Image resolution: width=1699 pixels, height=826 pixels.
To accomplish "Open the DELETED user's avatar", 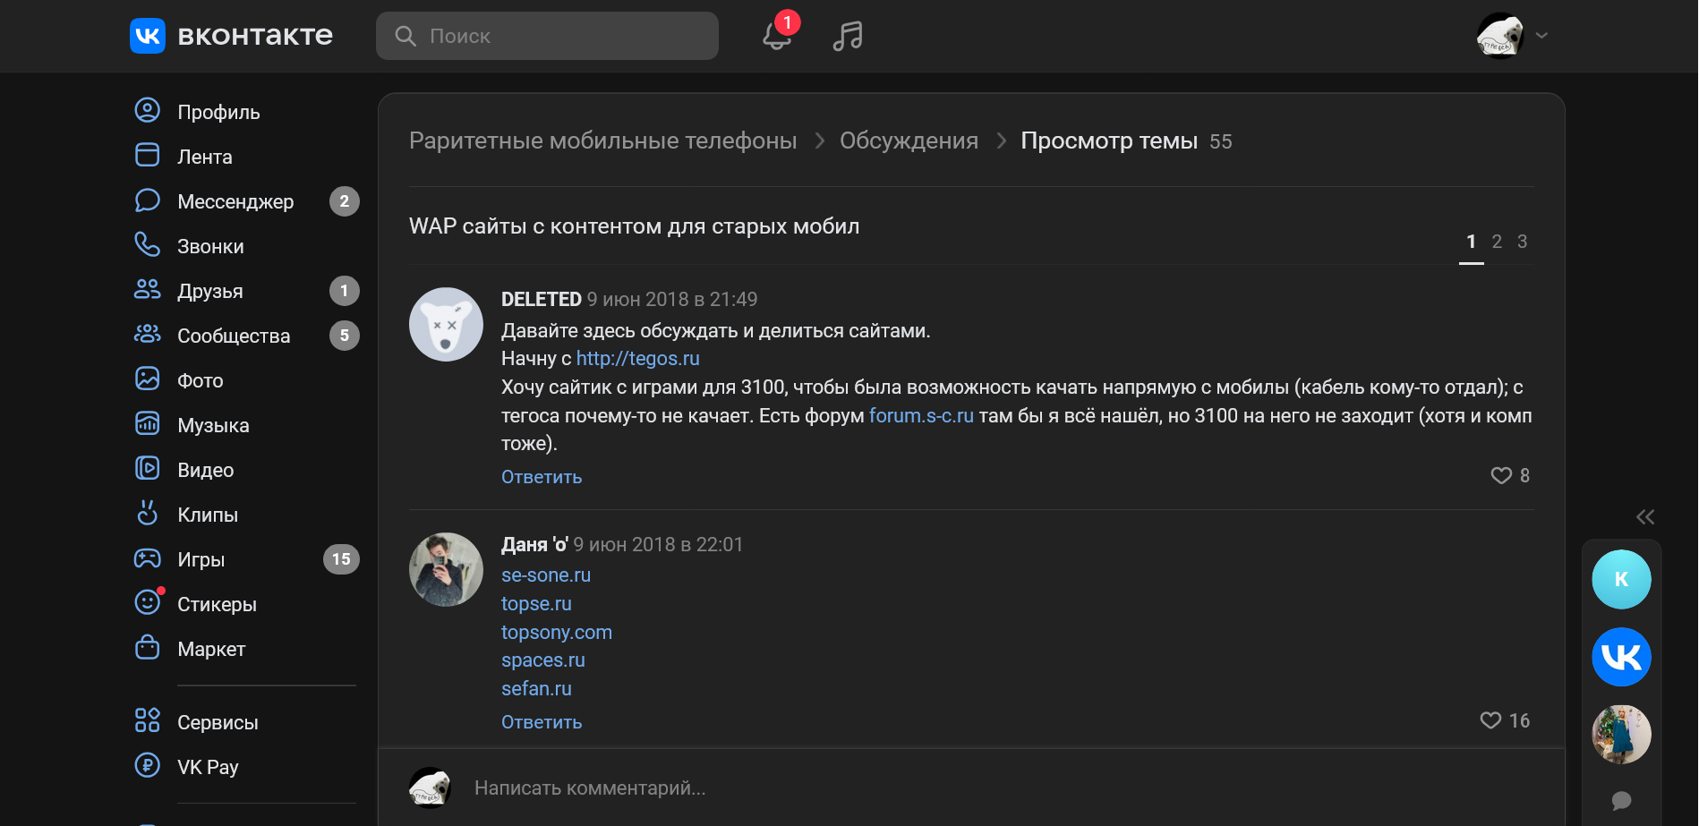I will 446,324.
